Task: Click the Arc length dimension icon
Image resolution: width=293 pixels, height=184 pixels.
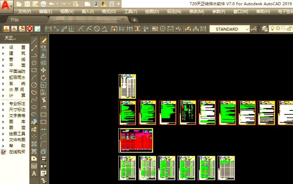Action: pos(64,29)
